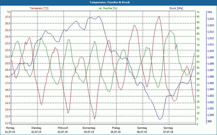Click the '24,0' temperature axis value

click(x=8, y=37)
